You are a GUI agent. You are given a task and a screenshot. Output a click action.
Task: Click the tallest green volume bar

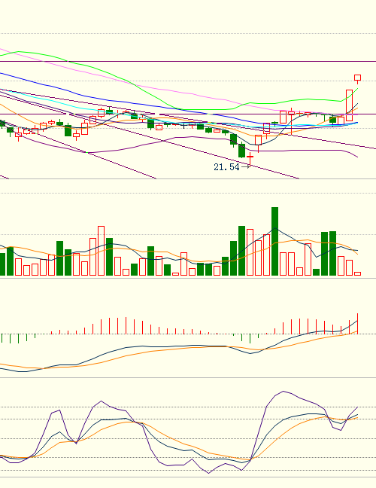(274, 241)
